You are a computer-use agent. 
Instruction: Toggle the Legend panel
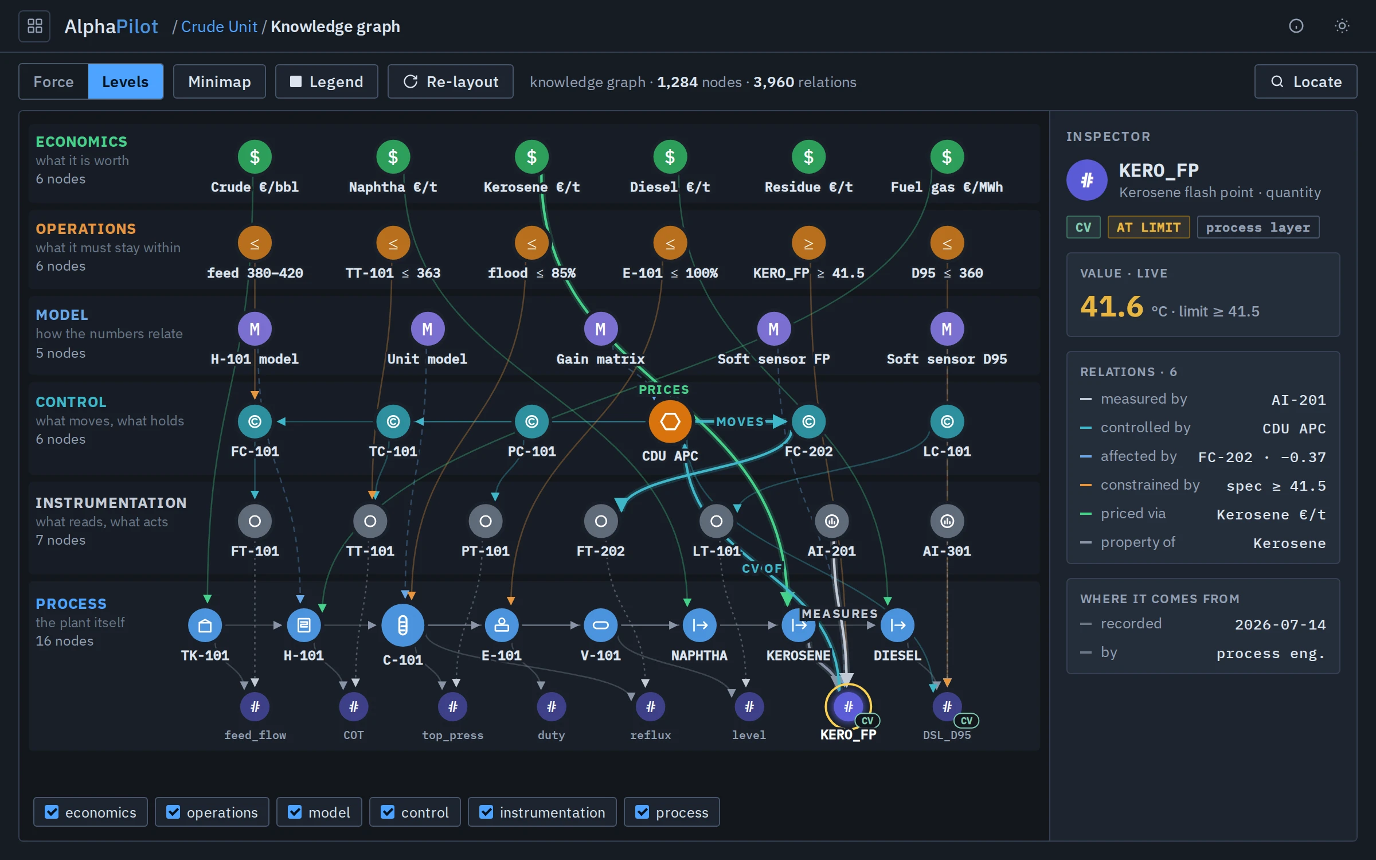click(x=326, y=82)
